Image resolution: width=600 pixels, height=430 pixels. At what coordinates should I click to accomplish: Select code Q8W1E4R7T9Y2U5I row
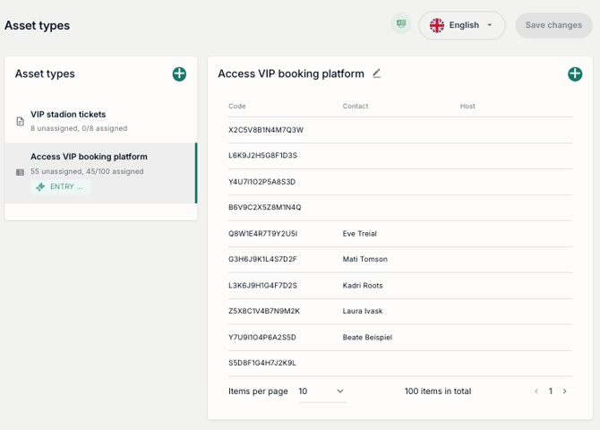pos(400,234)
